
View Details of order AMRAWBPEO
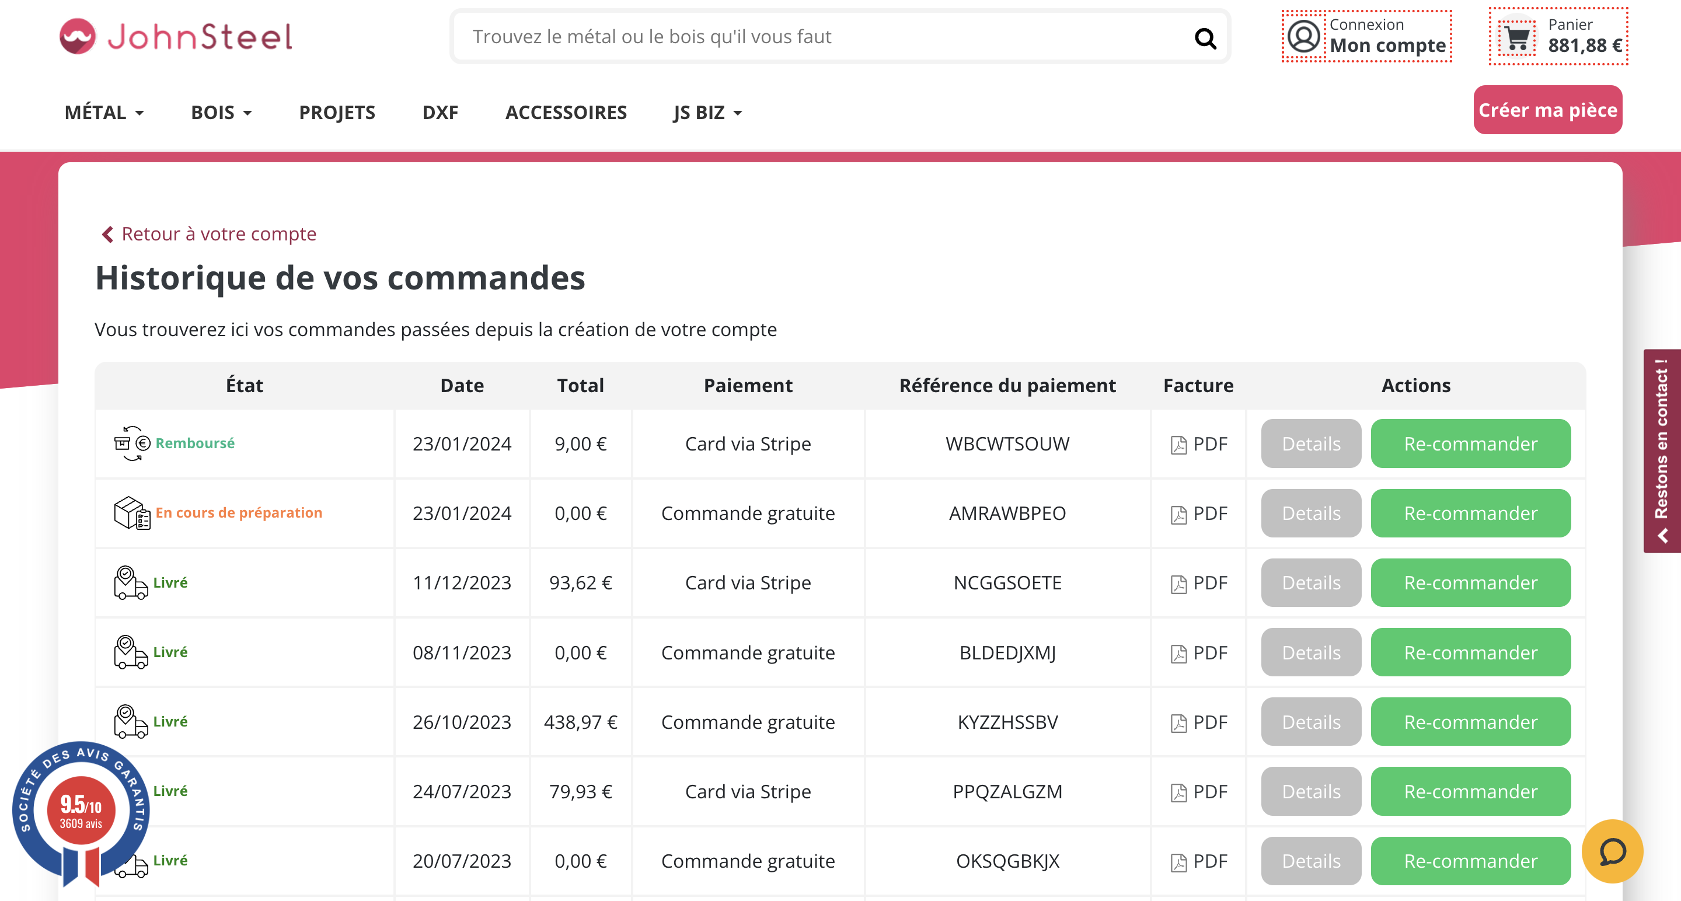[1310, 514]
